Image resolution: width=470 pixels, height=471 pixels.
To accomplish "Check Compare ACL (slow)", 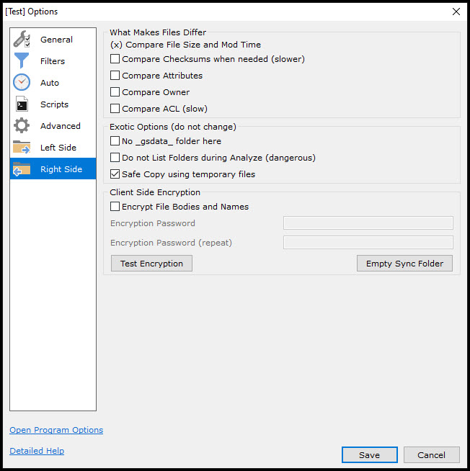I will (115, 109).
